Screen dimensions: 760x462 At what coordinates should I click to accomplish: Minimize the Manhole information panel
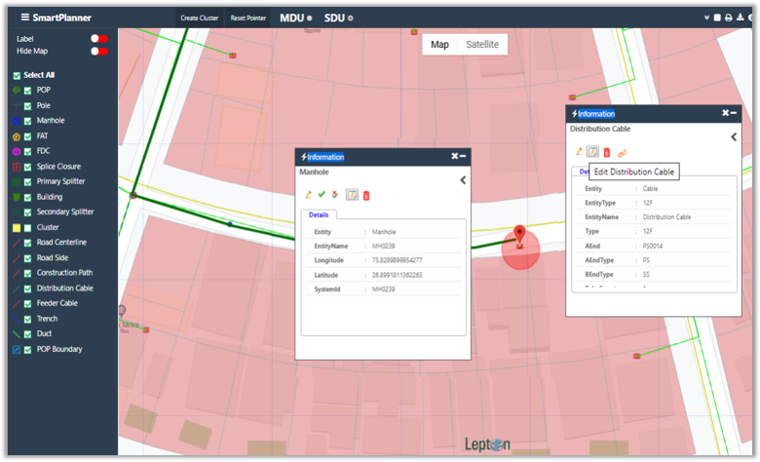(463, 156)
